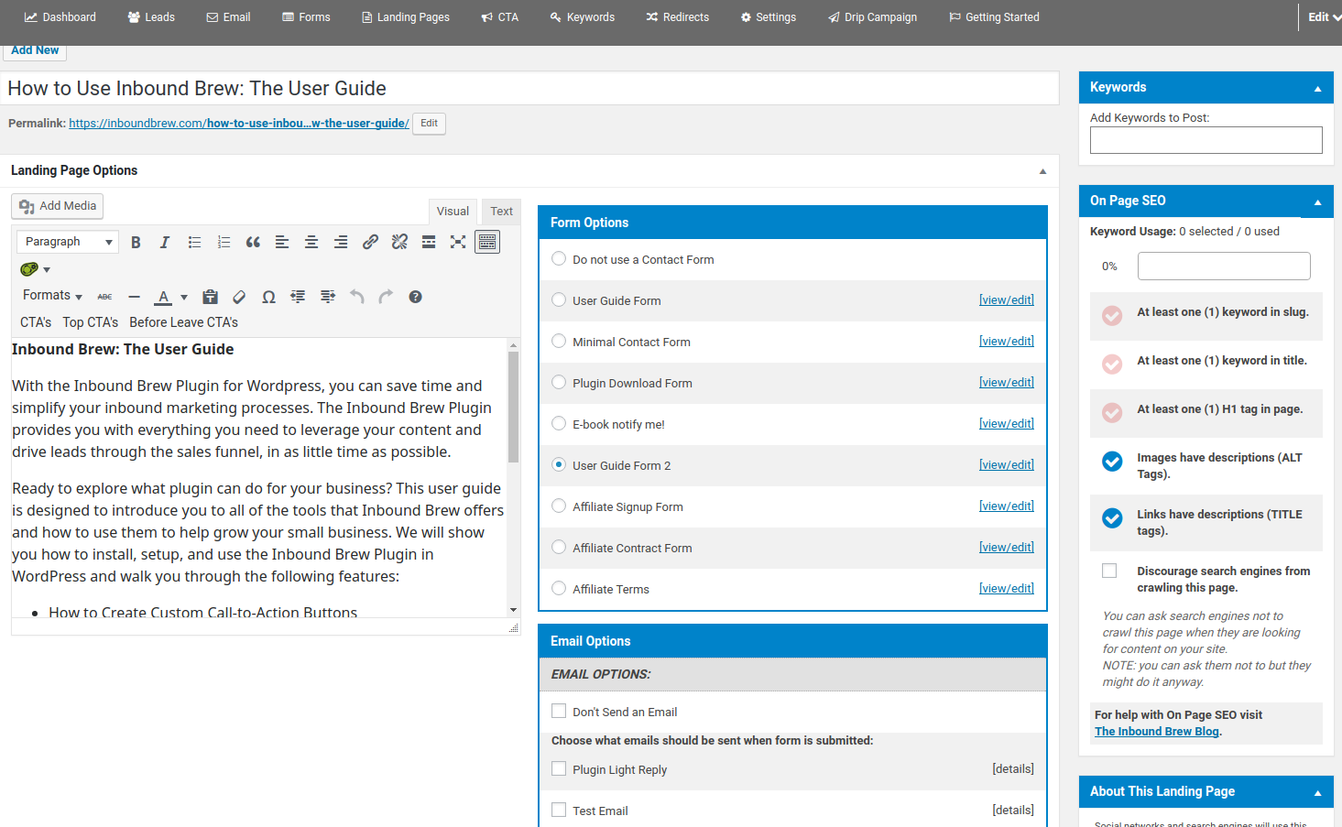Check the Don't Send an Email box

point(559,712)
